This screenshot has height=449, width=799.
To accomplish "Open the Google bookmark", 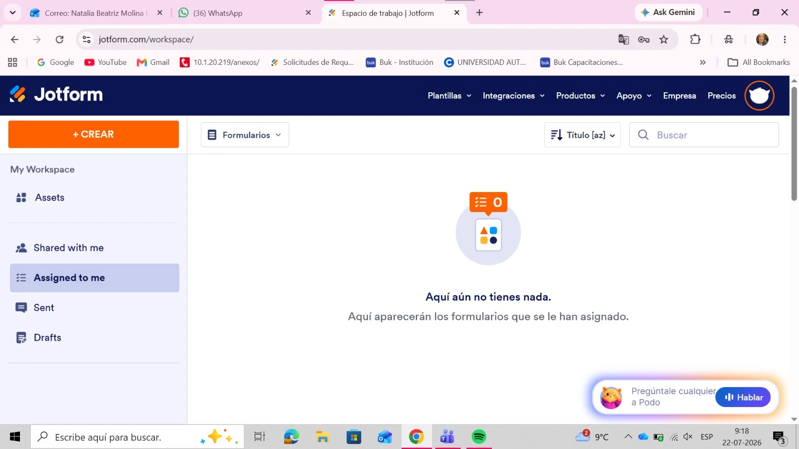I will [x=55, y=62].
